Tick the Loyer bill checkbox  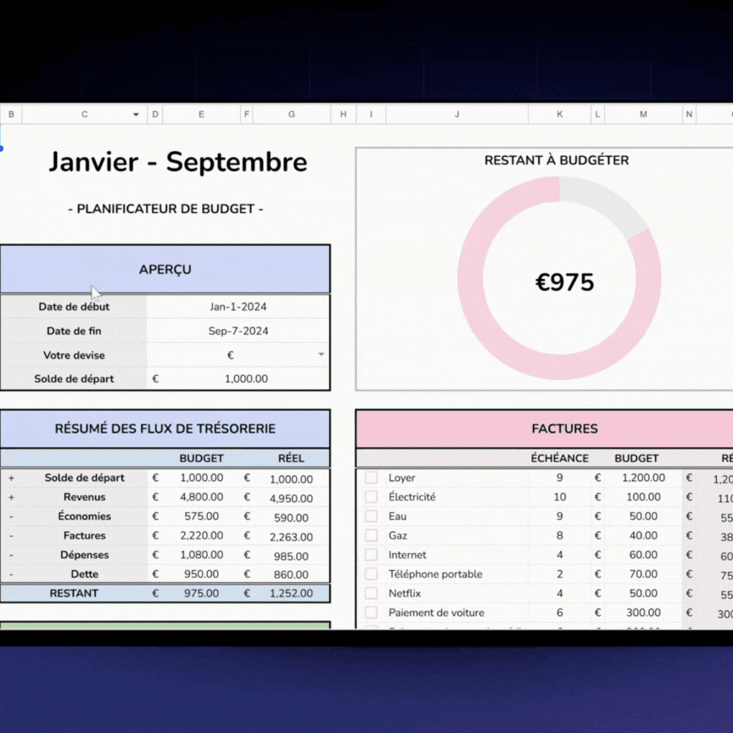(x=371, y=478)
